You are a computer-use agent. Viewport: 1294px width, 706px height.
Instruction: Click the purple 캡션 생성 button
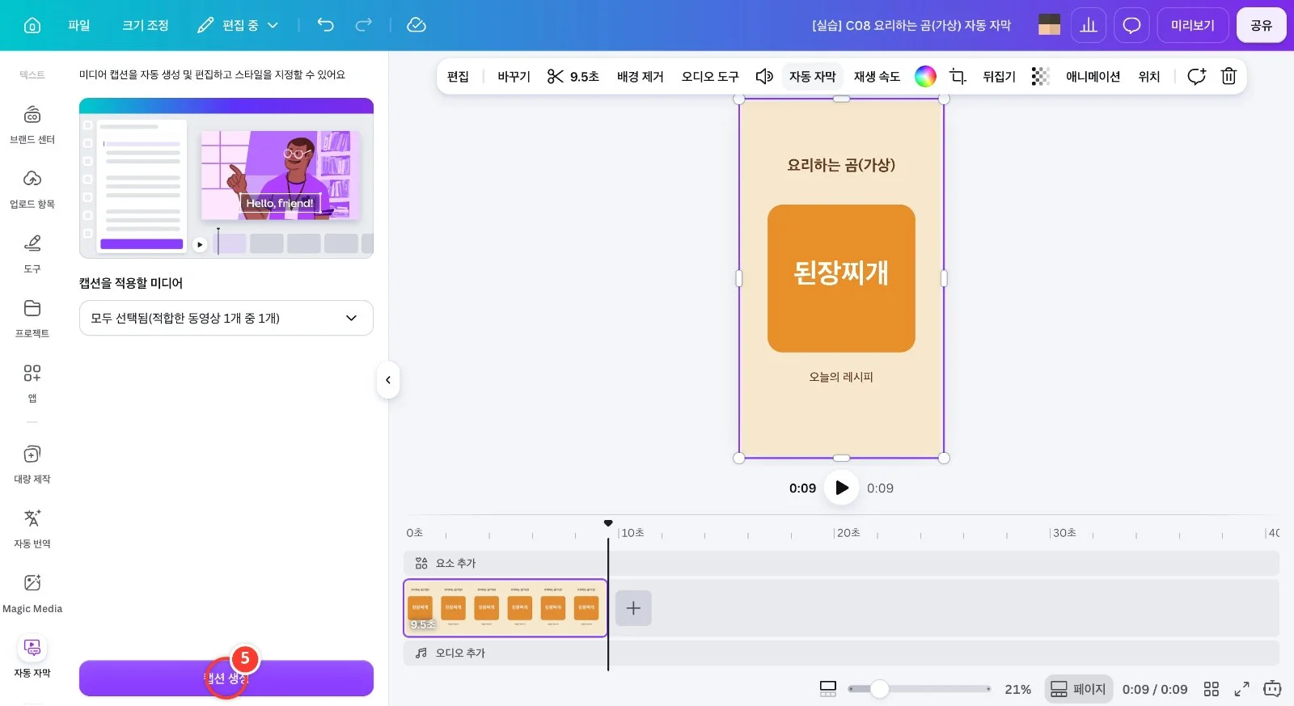click(x=226, y=678)
